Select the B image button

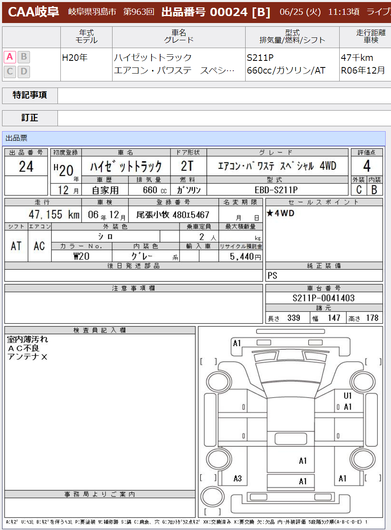pyautogui.click(x=24, y=57)
